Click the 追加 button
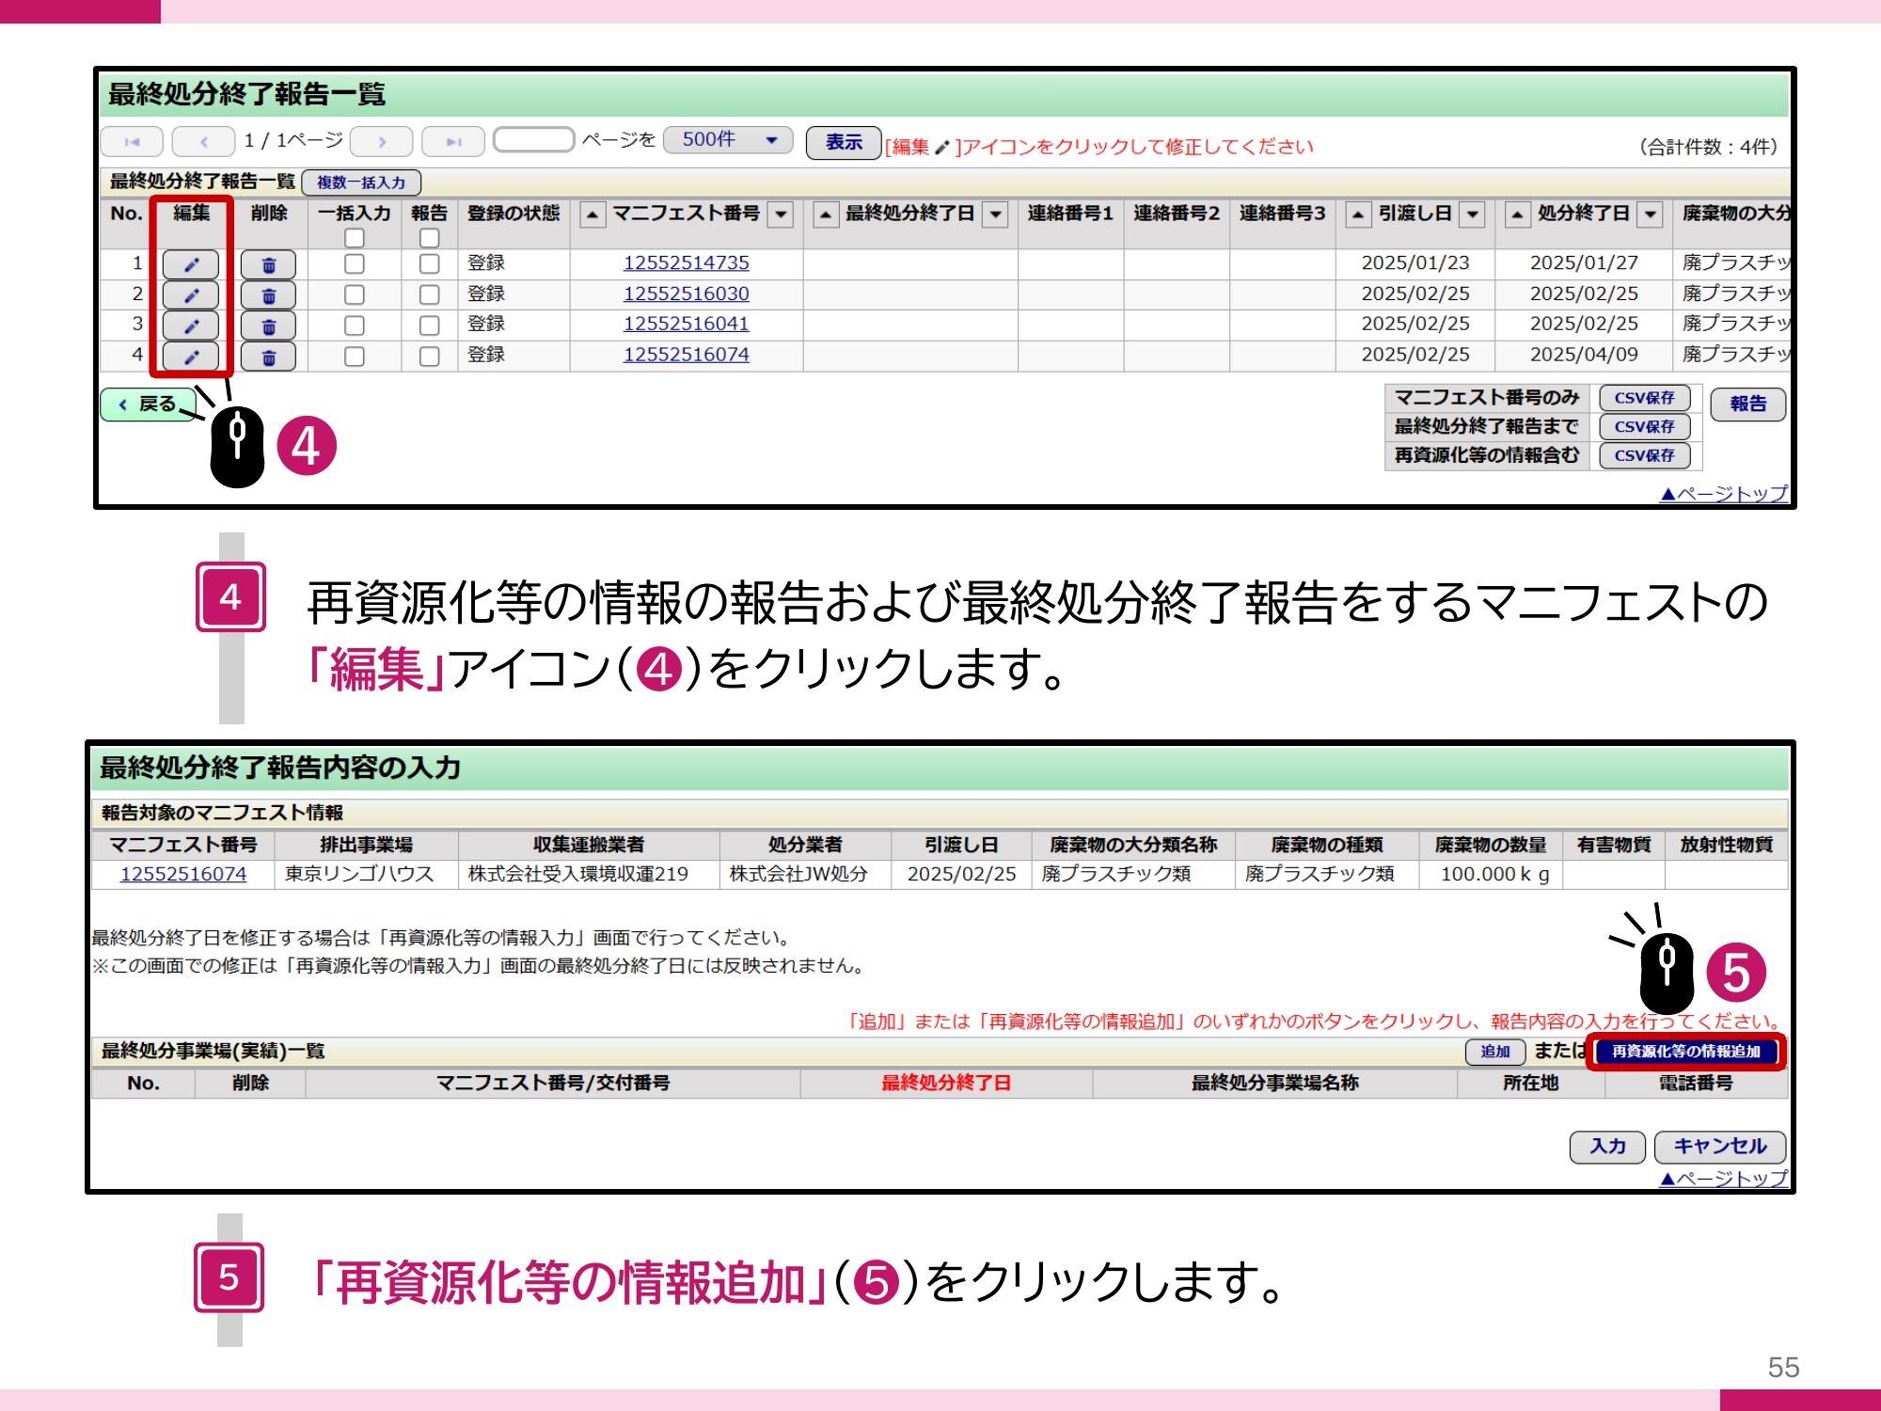The width and height of the screenshot is (1881, 1411). coord(1494,1052)
